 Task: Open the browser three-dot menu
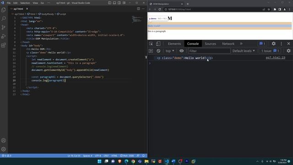click(290, 9)
